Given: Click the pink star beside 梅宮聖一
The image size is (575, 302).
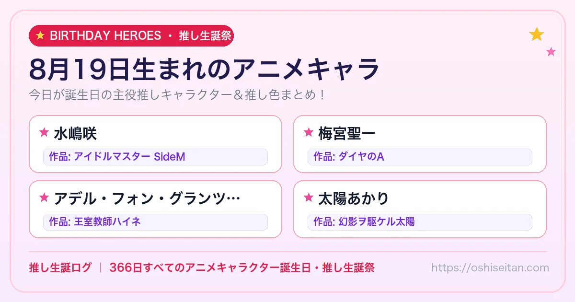Looking at the screenshot, I should click(309, 132).
